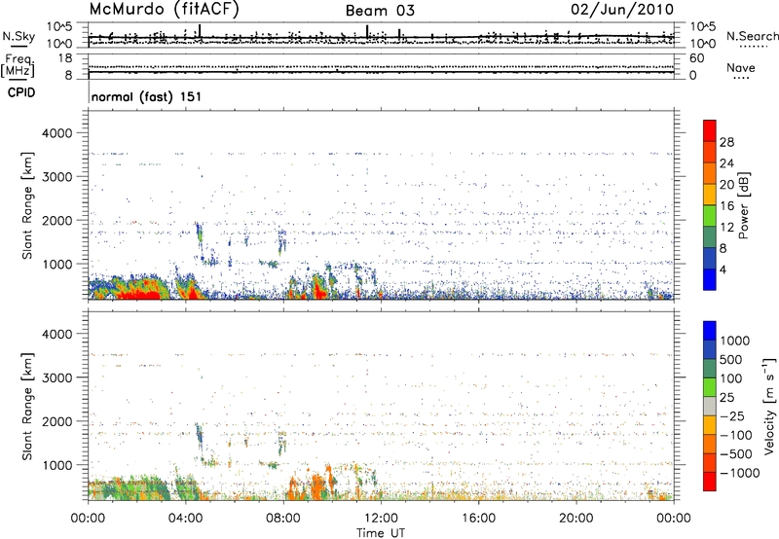Click the '1000' tick on the velocity colorbar
This screenshot has height=539, width=779.
[x=734, y=341]
